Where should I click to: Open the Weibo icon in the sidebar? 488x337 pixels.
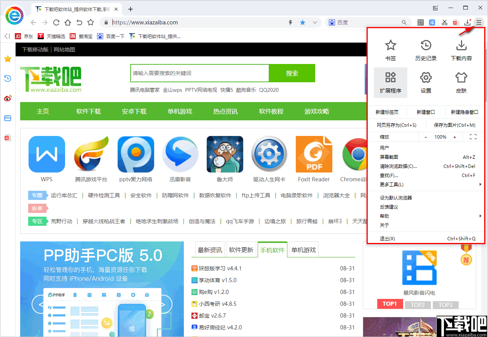[x=8, y=98]
